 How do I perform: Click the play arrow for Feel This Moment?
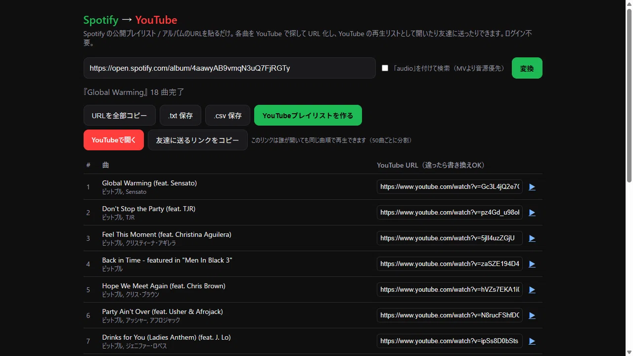pos(532,238)
